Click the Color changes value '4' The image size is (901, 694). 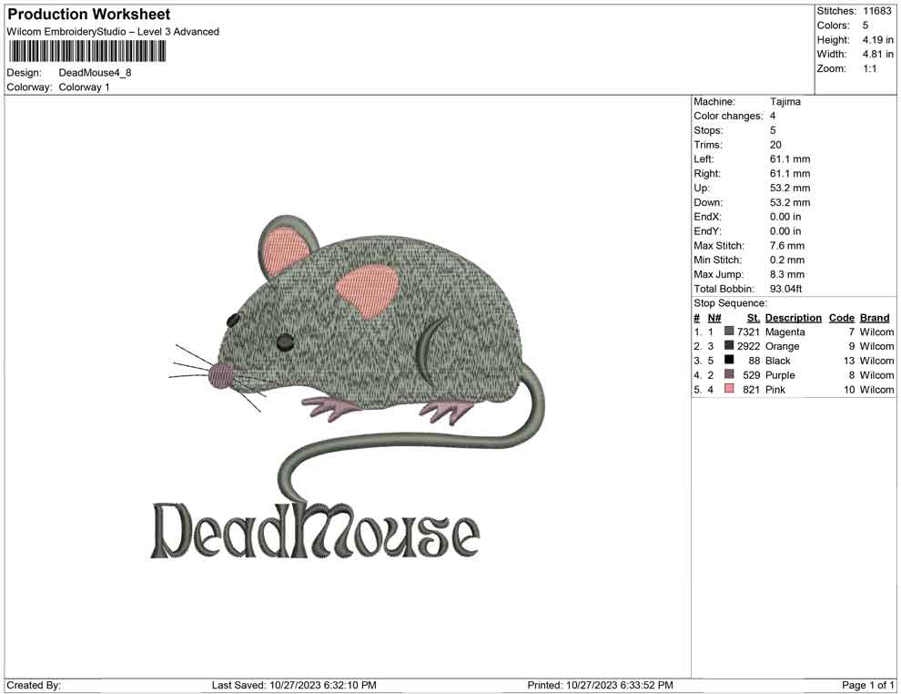[773, 117]
